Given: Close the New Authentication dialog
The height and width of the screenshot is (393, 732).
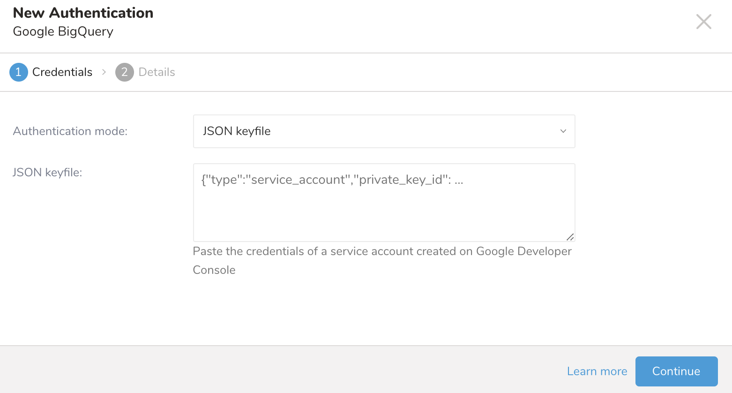Looking at the screenshot, I should 703,22.
